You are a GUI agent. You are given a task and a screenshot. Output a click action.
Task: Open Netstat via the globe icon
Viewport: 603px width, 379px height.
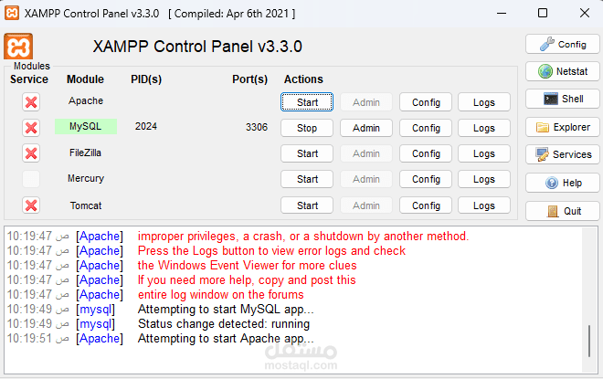[545, 71]
